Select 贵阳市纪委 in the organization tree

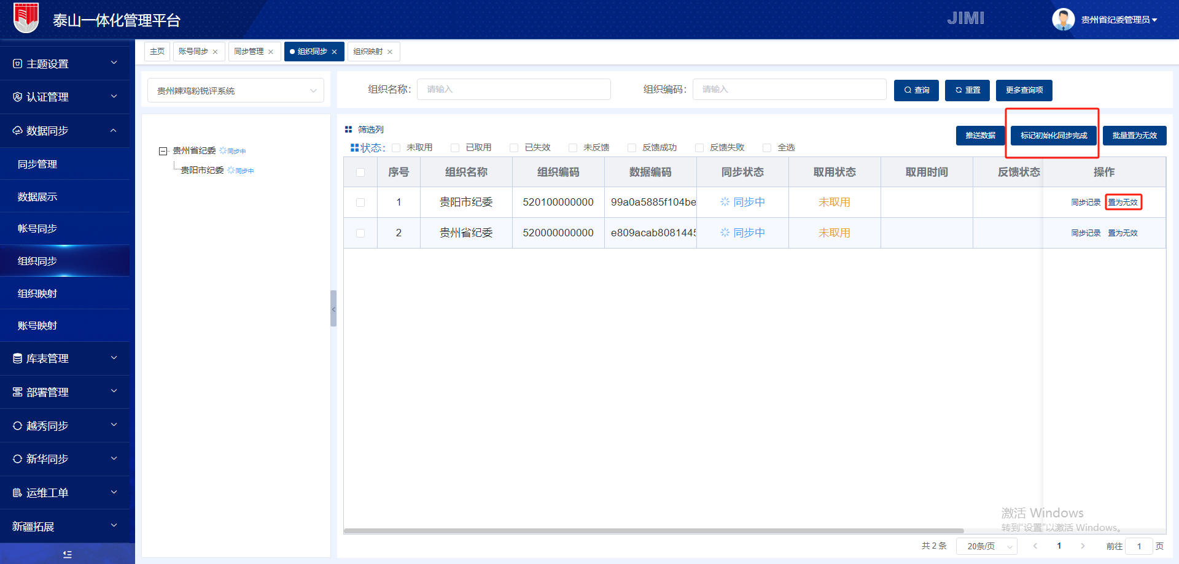pos(203,171)
